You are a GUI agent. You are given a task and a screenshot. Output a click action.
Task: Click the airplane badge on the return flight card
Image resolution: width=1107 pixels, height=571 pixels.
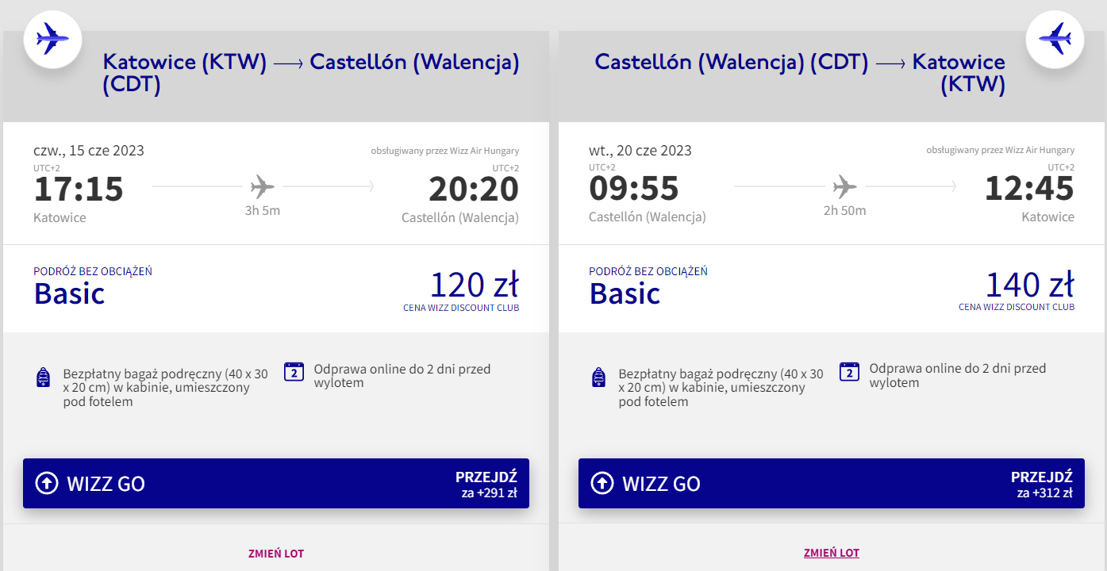[x=1055, y=38]
